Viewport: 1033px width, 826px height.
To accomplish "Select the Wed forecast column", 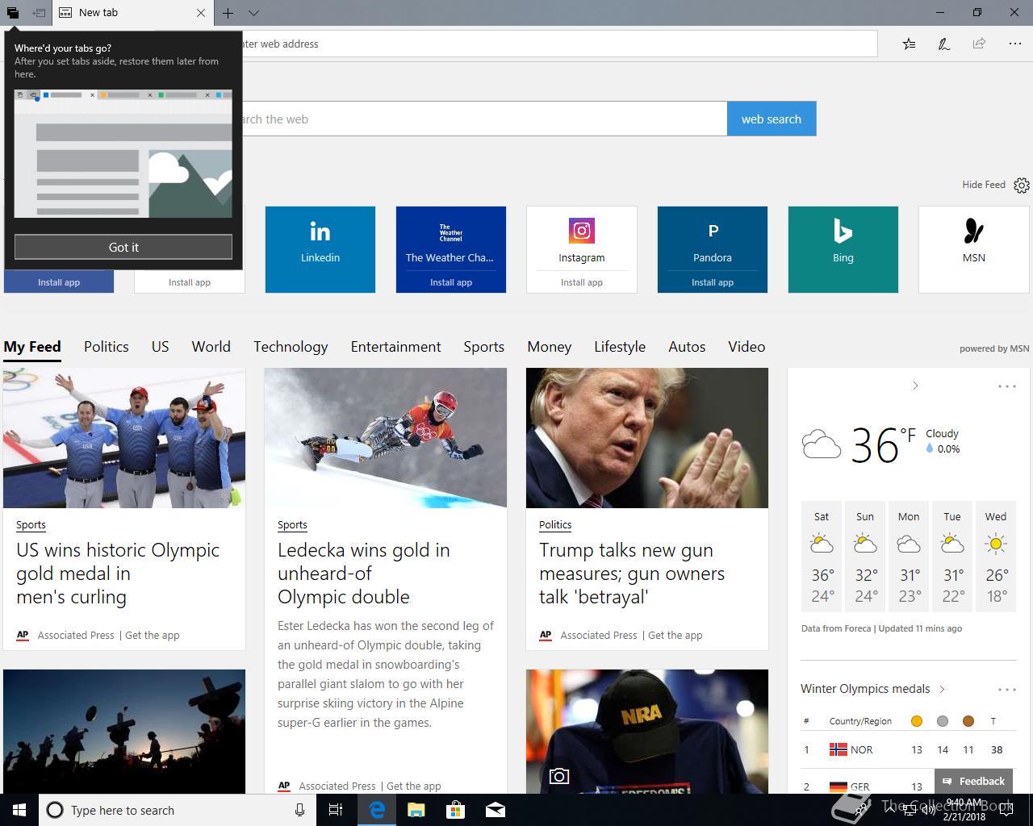I will [996, 557].
